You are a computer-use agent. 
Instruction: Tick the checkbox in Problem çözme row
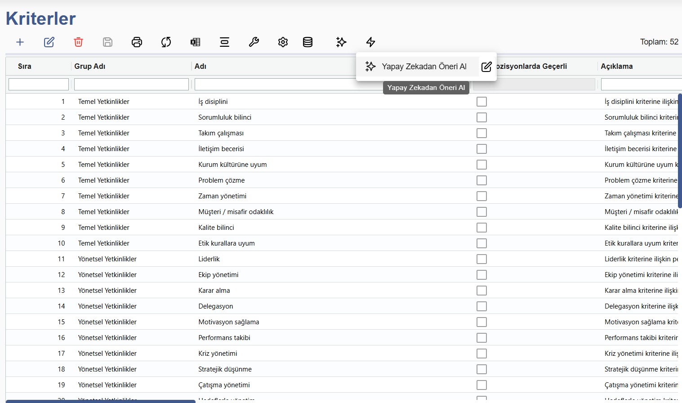481,180
